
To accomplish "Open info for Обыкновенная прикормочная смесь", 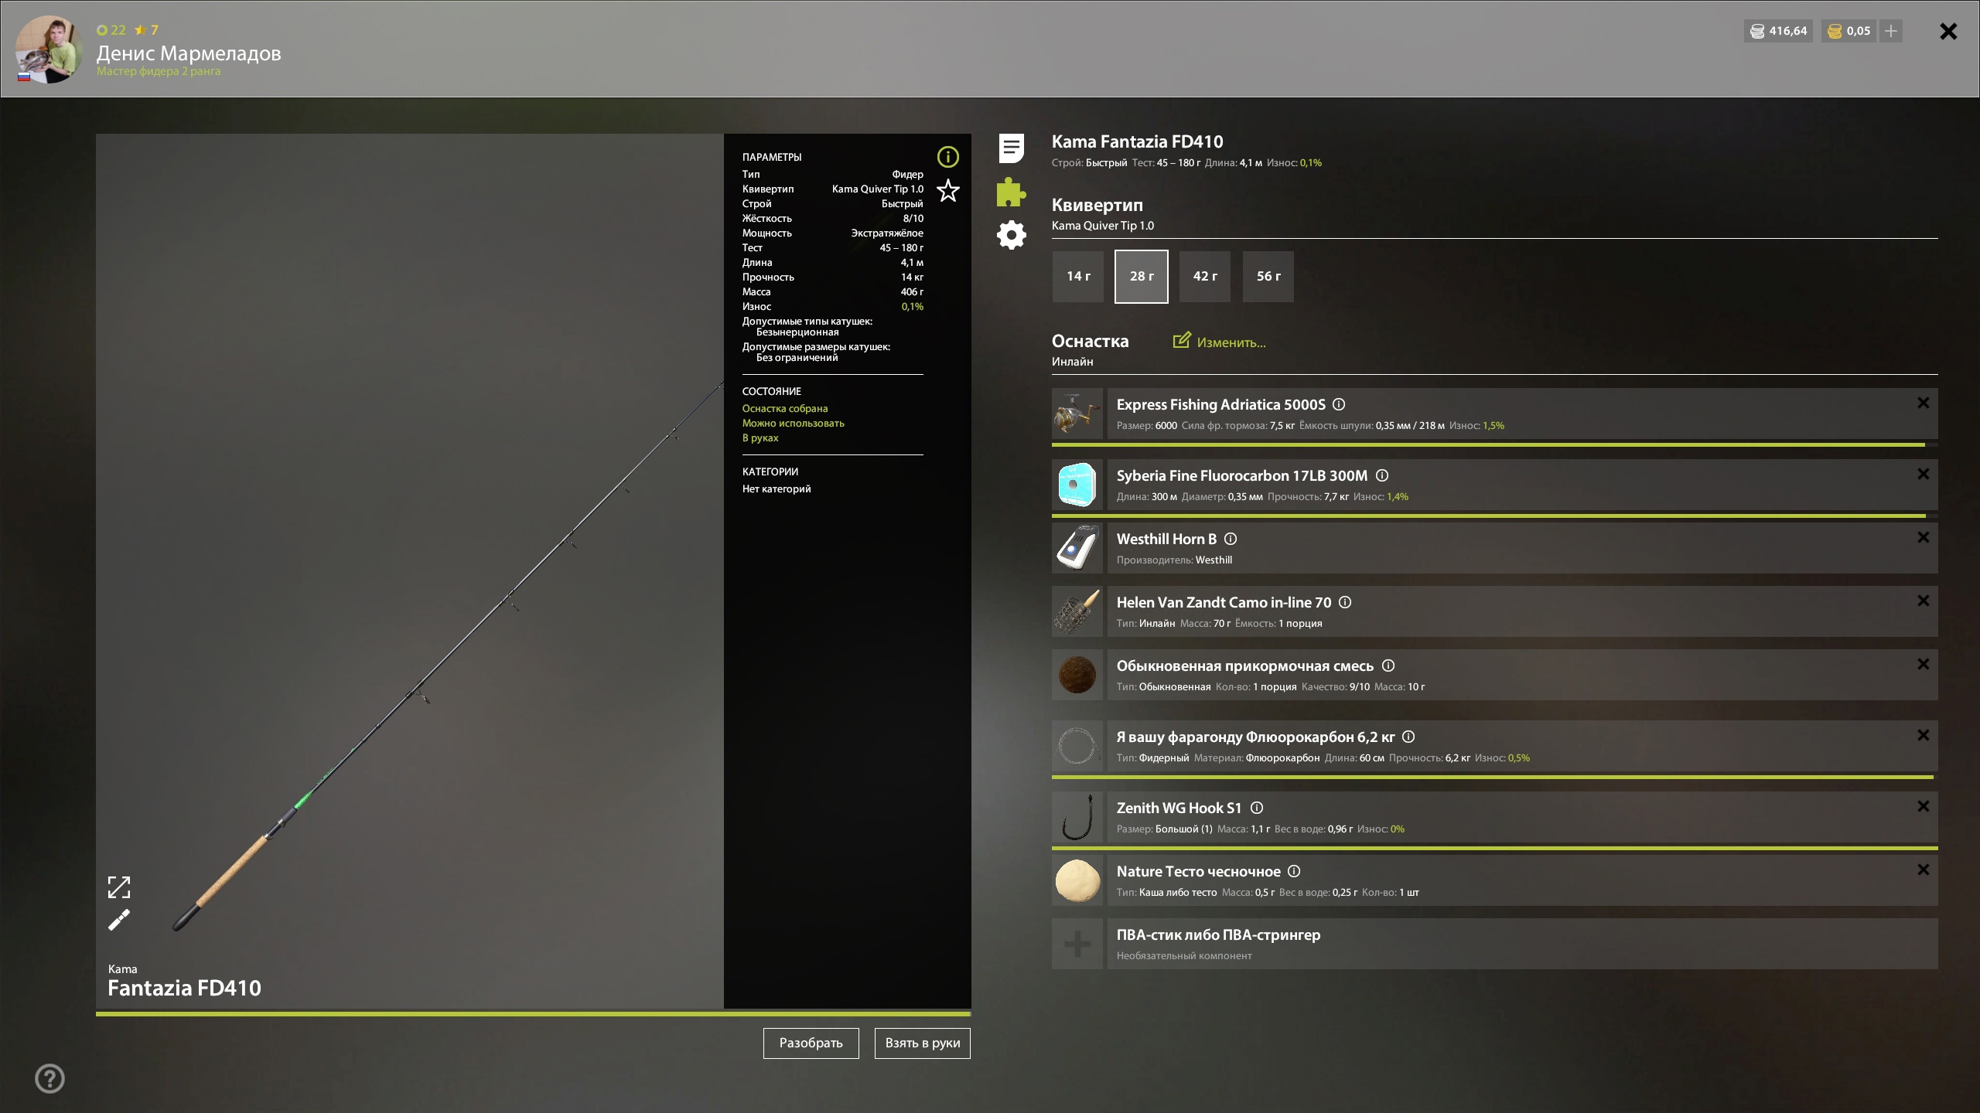I will coord(1388,665).
